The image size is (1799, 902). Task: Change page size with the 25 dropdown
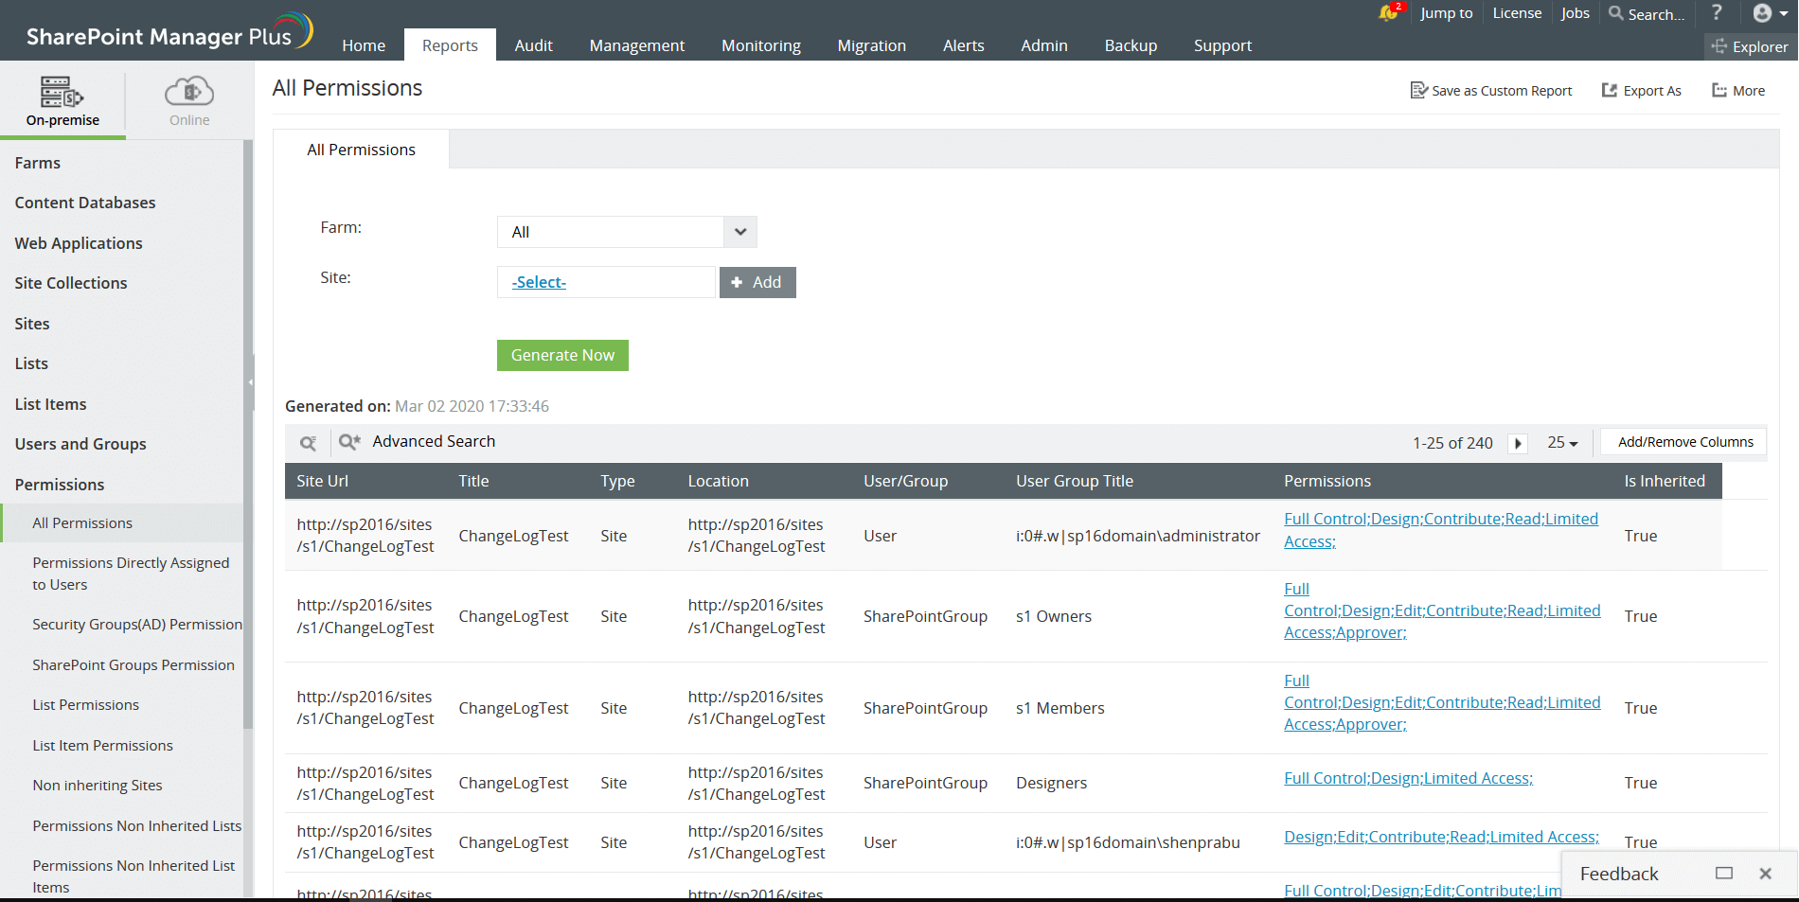tap(1562, 442)
